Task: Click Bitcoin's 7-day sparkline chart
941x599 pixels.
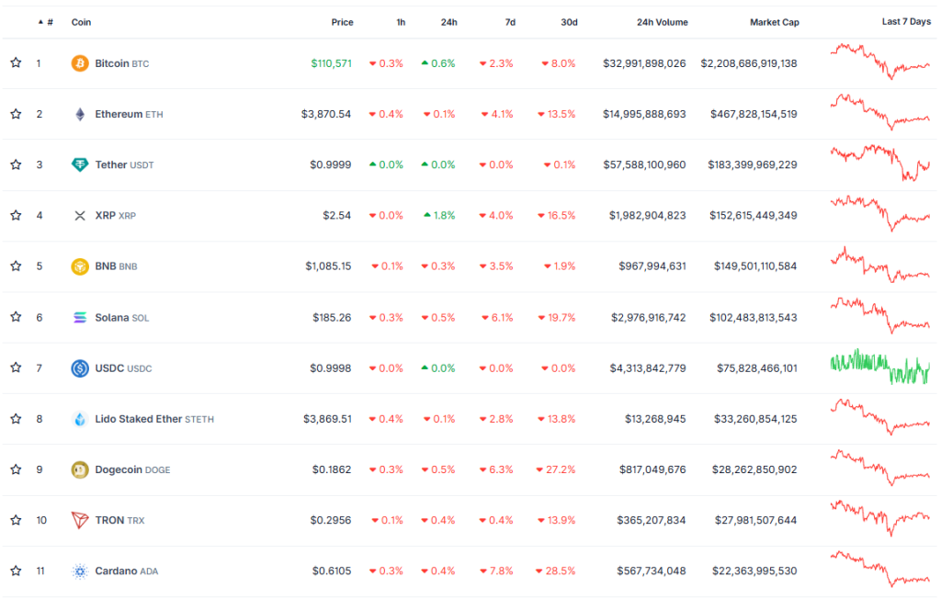Action: click(x=878, y=63)
